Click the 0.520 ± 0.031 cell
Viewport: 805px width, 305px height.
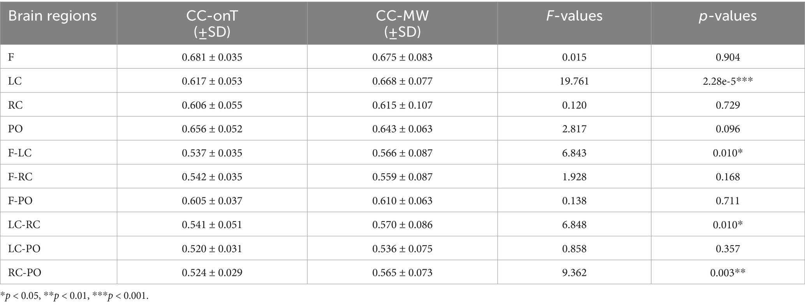212,249
